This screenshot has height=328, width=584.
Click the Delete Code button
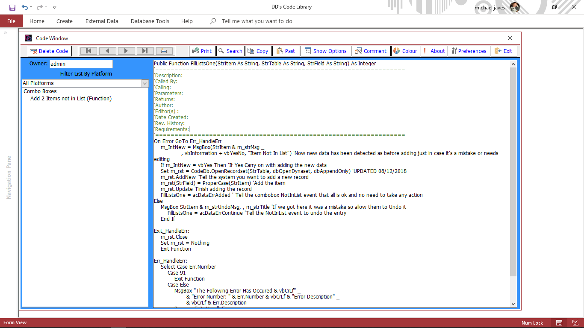point(50,51)
